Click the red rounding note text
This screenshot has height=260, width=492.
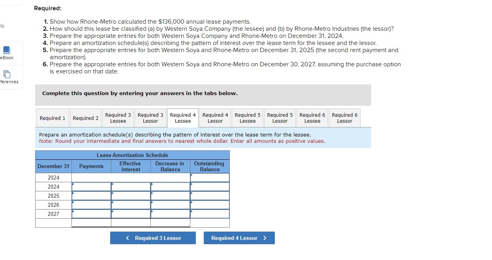182,141
